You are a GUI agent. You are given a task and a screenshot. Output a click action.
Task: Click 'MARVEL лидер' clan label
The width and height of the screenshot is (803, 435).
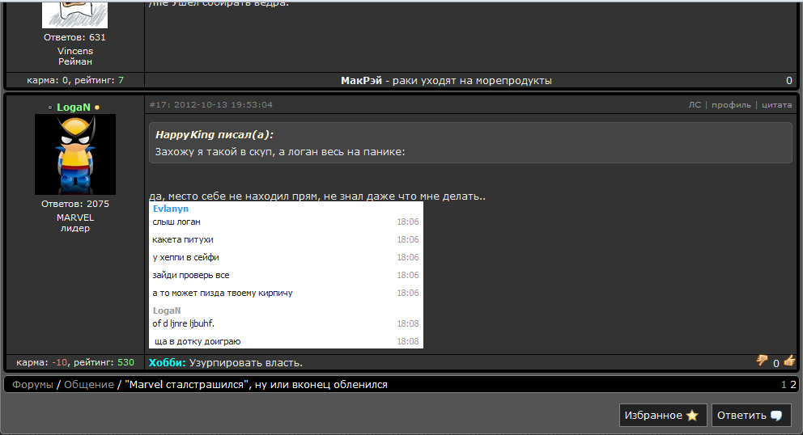[x=75, y=222]
